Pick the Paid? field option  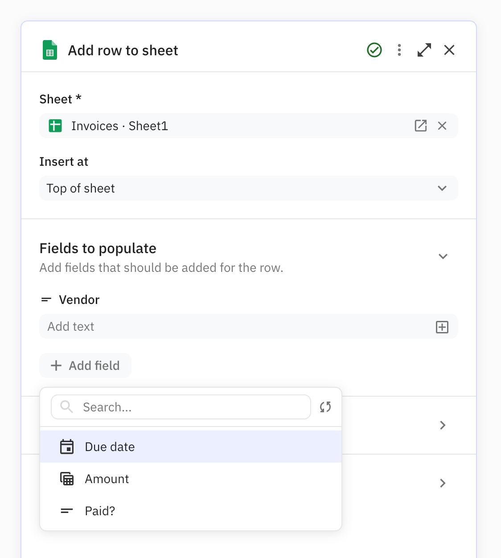(191, 511)
